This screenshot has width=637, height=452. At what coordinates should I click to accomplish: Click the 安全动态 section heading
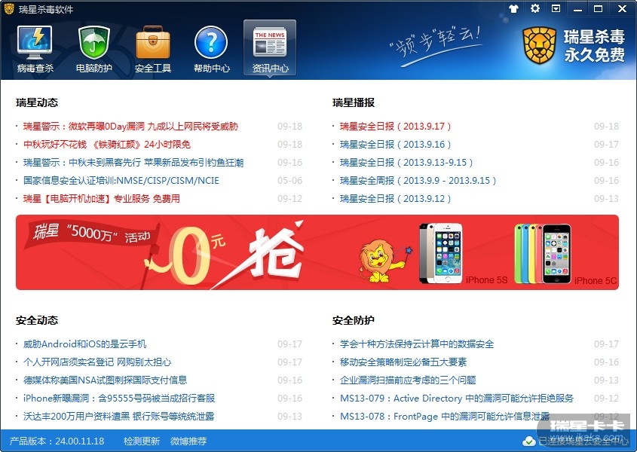click(x=37, y=320)
